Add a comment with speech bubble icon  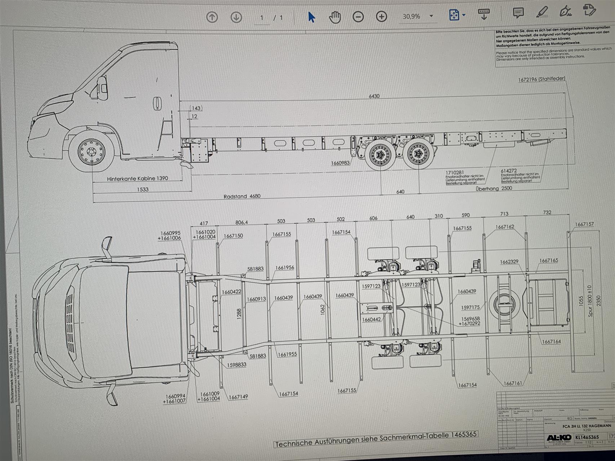tap(518, 13)
